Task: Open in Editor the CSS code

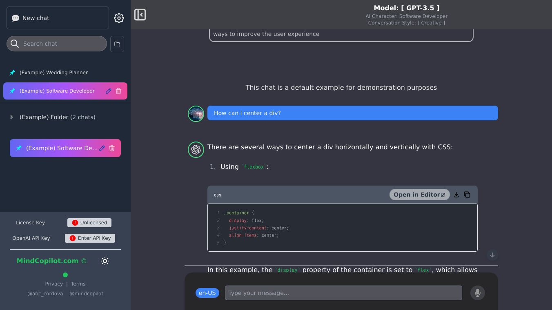Action: 419,195
